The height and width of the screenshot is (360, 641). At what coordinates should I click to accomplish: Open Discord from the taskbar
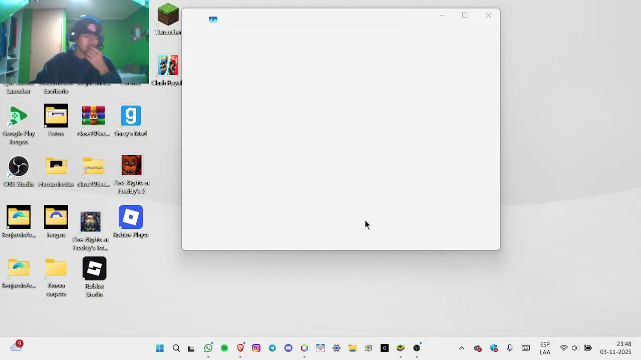[x=288, y=348]
